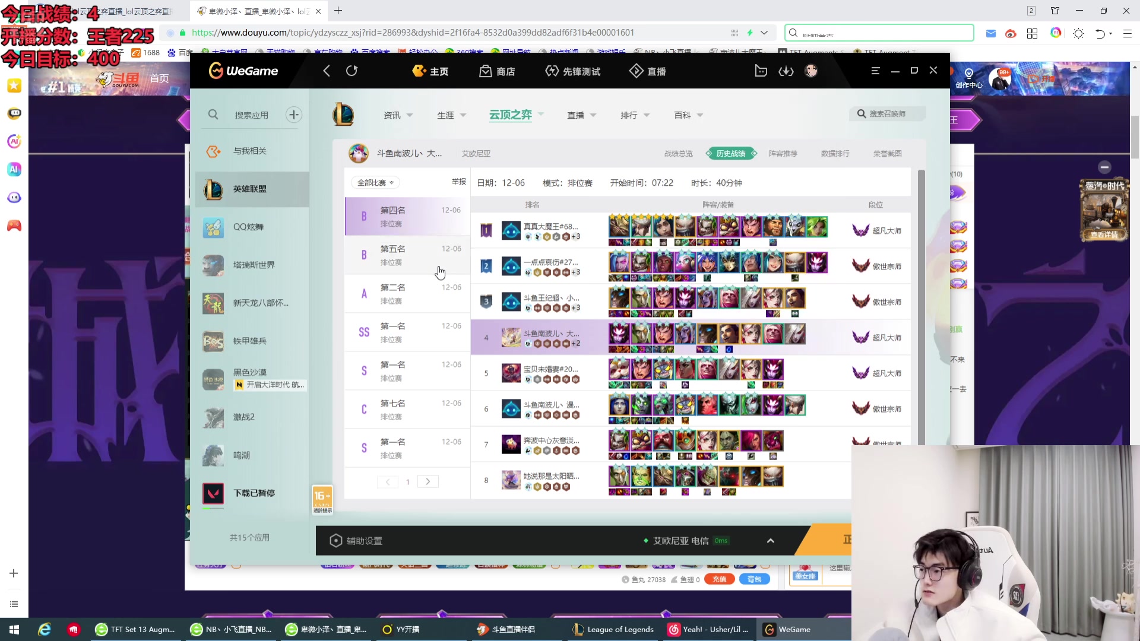1140x641 pixels.
Task: Go to previous page of match list
Action: tap(388, 481)
